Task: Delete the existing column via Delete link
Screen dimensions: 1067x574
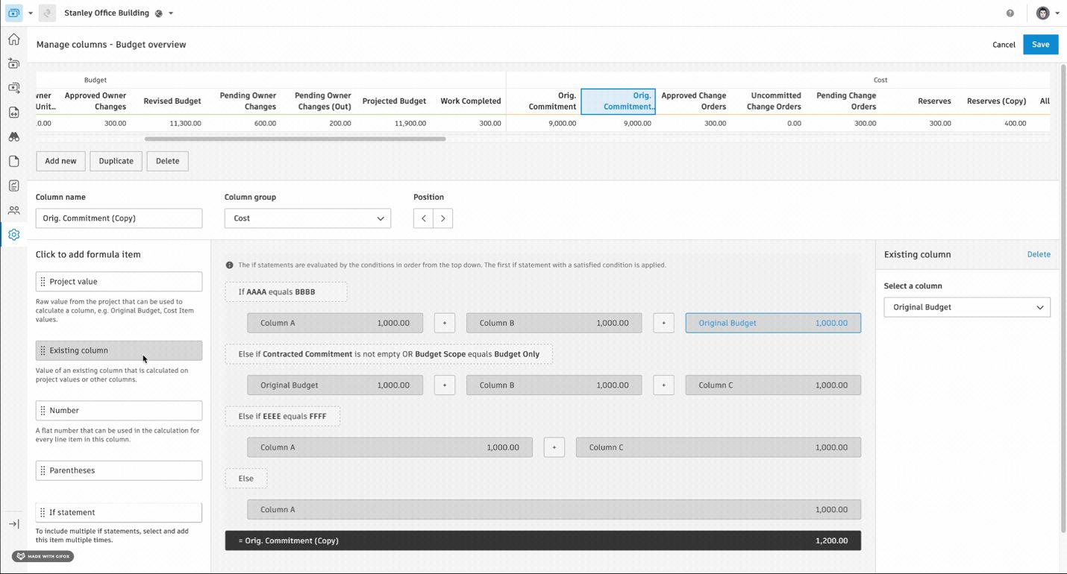Action: pyautogui.click(x=1039, y=254)
